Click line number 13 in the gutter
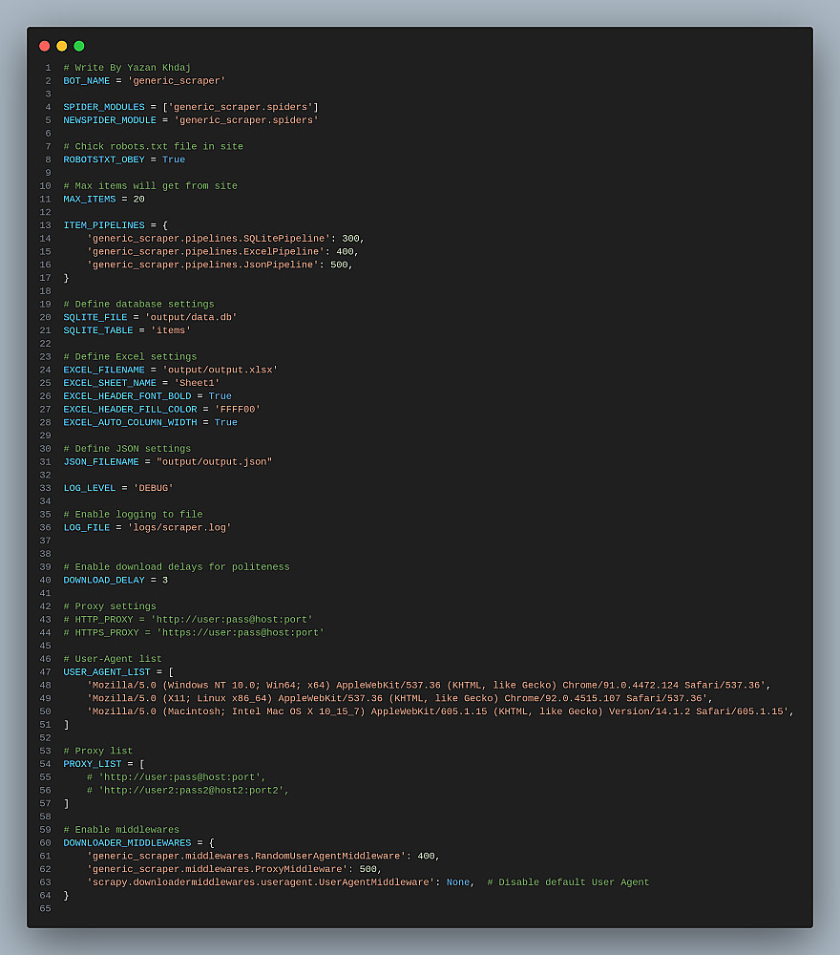The height and width of the screenshot is (955, 840). point(46,225)
